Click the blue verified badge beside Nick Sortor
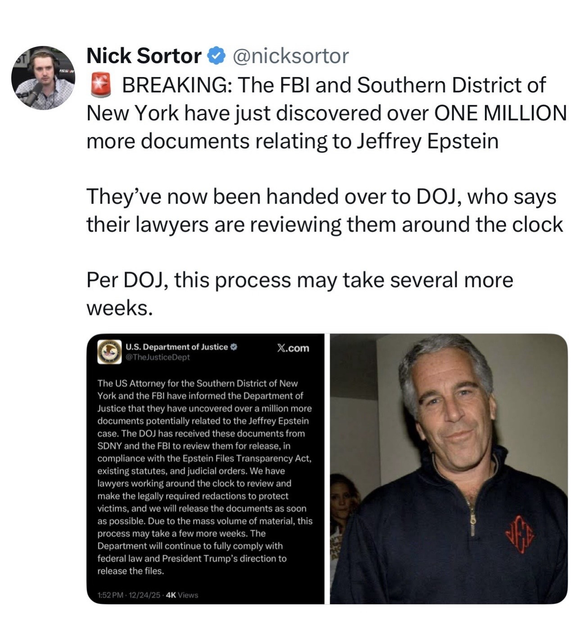The width and height of the screenshot is (580, 643). tap(216, 56)
